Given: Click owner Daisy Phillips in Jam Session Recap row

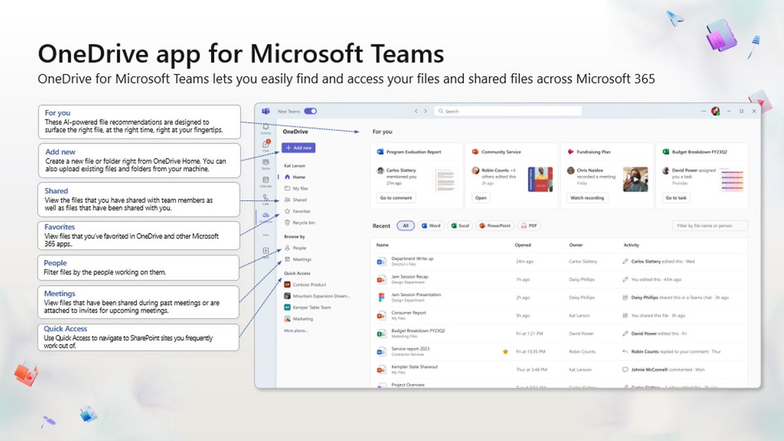Looking at the screenshot, I should tap(581, 280).
